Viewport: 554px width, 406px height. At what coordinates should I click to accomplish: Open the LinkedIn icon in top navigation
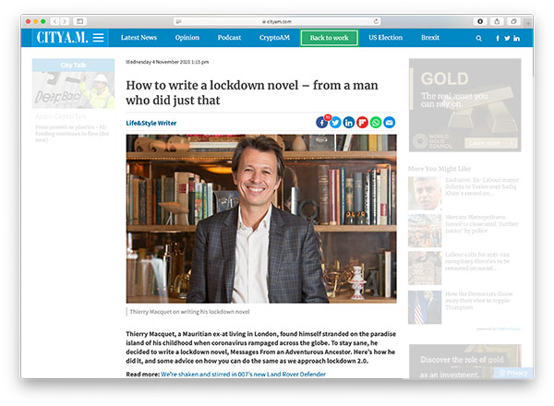516,38
